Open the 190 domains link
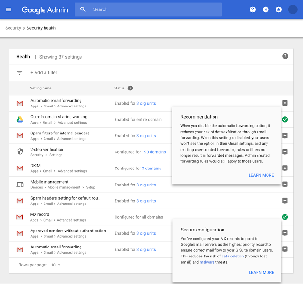Screen dimensions: 303x284 pyautogui.click(x=154, y=152)
